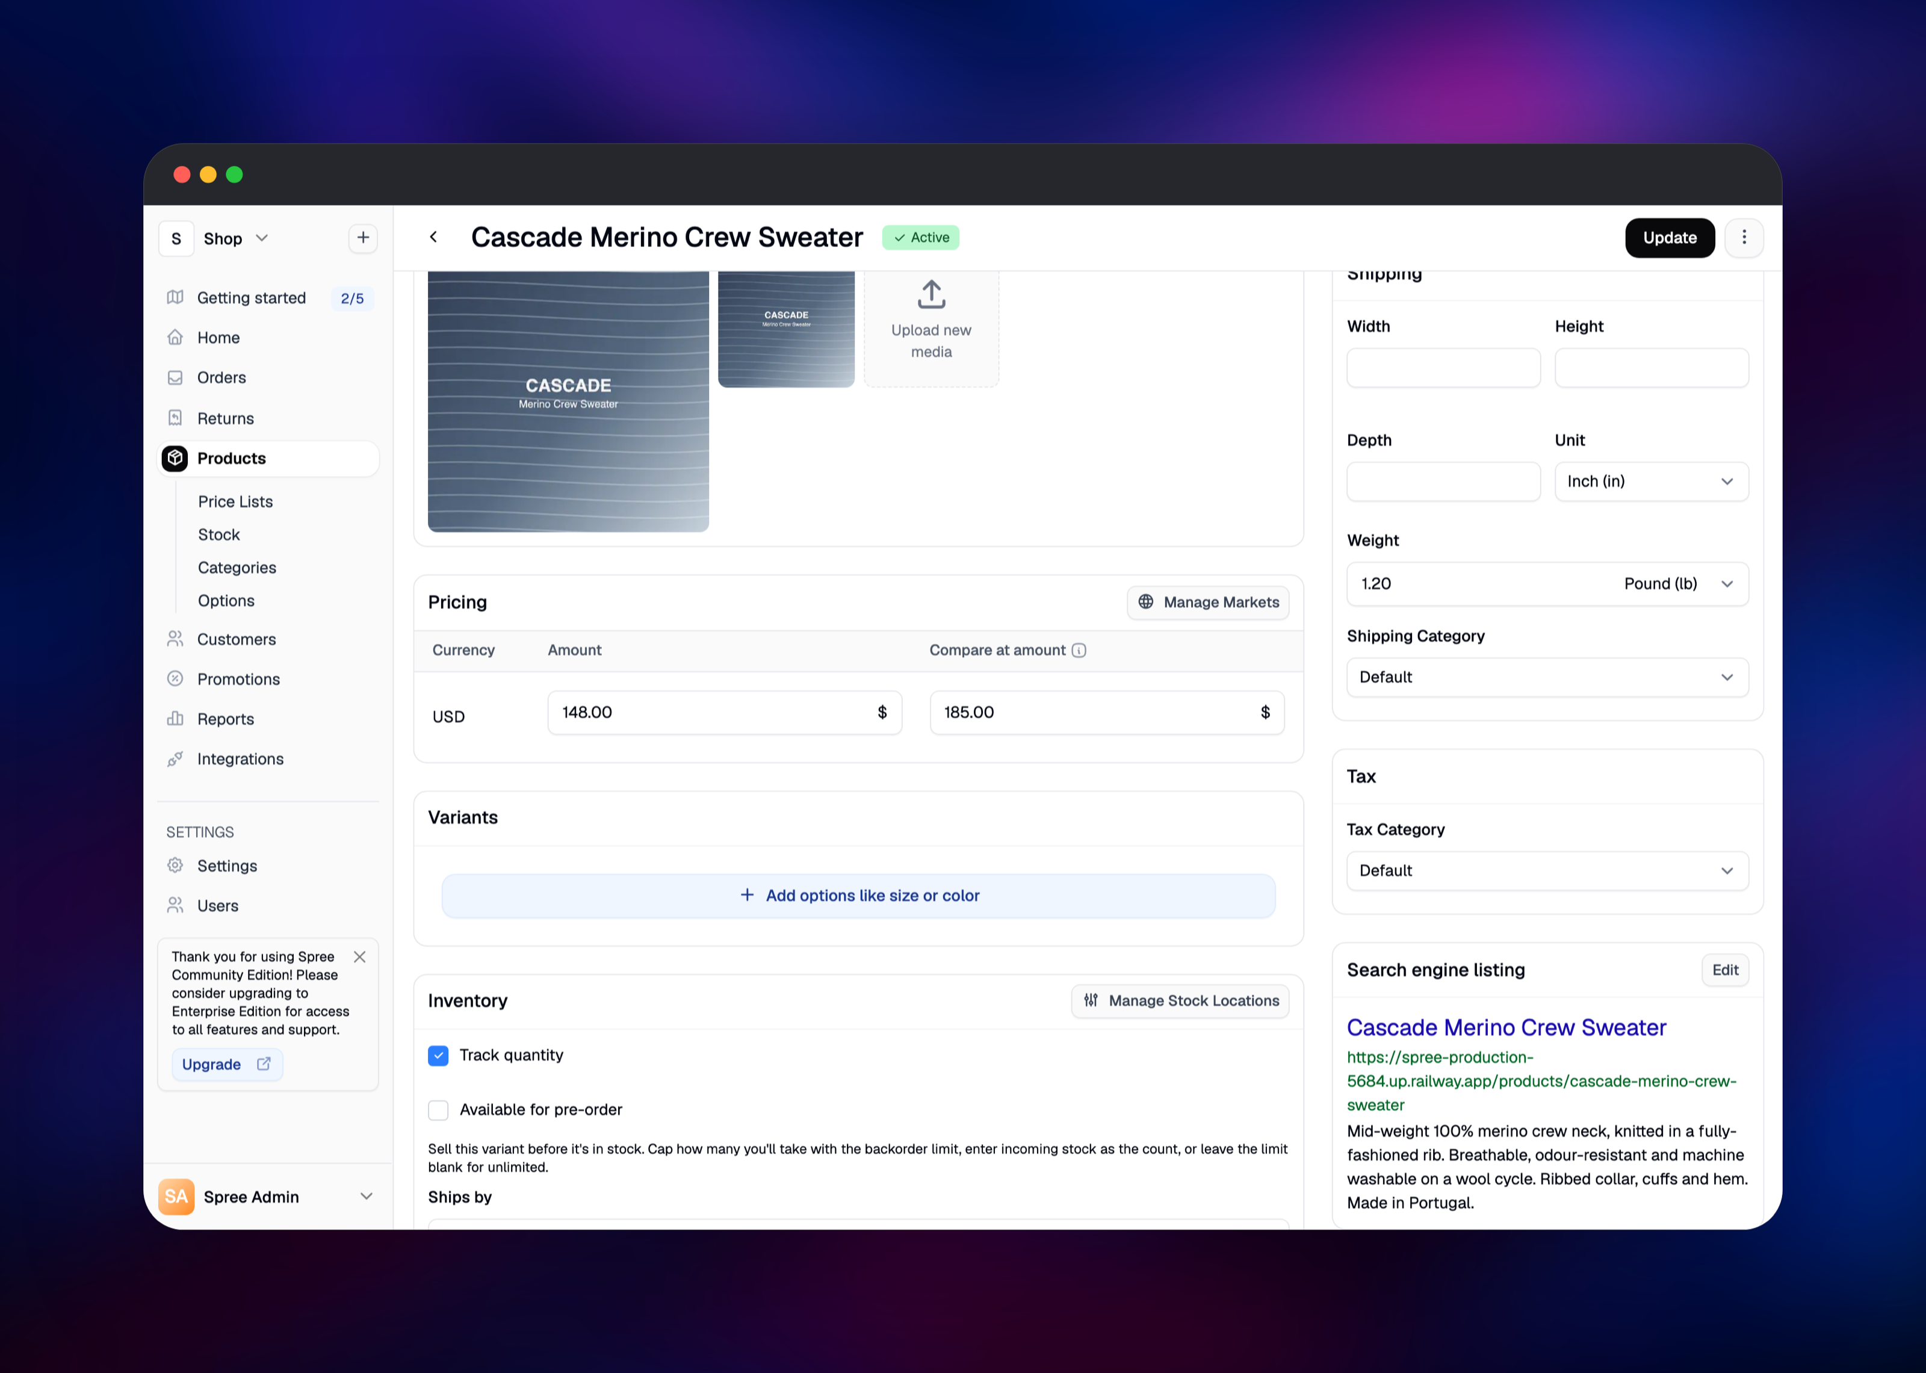Click Manage Stock Locations button

[1180, 1001]
